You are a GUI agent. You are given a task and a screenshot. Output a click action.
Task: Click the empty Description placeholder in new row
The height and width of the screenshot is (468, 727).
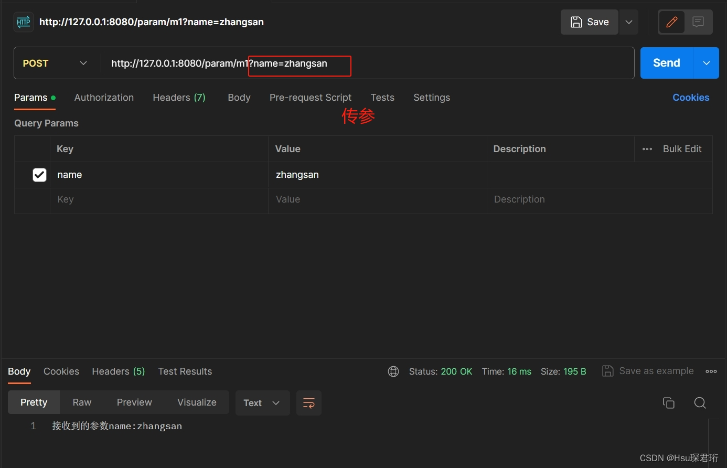[x=600, y=200]
